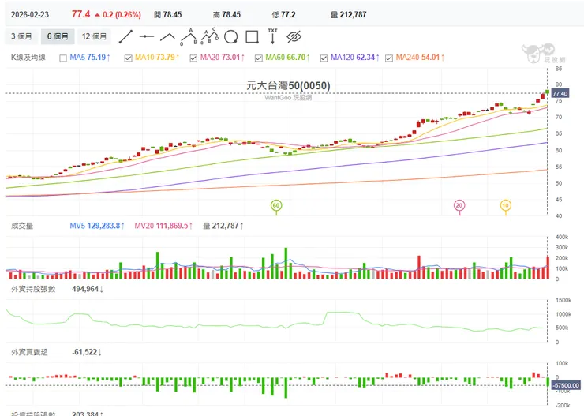Uncheck the MA240 moving average checkbox
Screen dimensions: 584x416
pyautogui.click(x=389, y=58)
